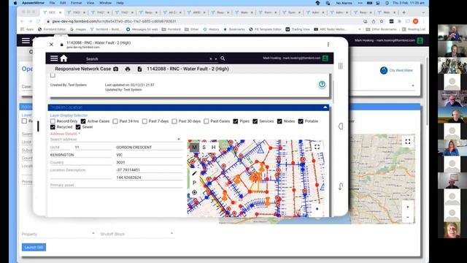Click the search magnifier icon
Screen dimensions: 467x263
223,58
